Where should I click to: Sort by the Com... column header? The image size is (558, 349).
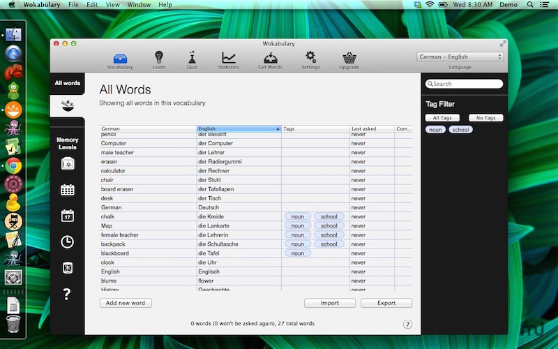point(404,128)
